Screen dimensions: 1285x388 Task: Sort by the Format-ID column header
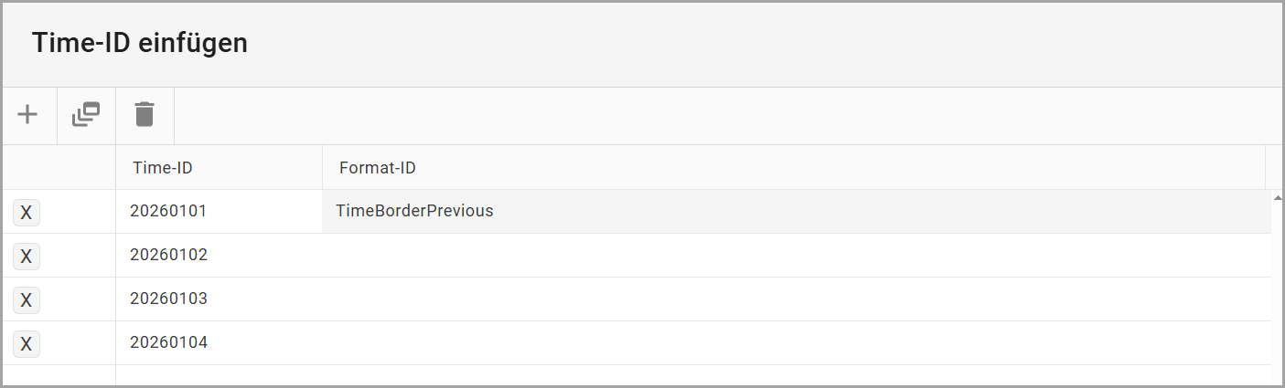click(x=378, y=167)
